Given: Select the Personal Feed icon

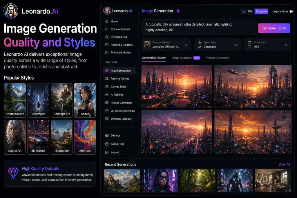Looking at the screenshot, I should coord(107,37).
